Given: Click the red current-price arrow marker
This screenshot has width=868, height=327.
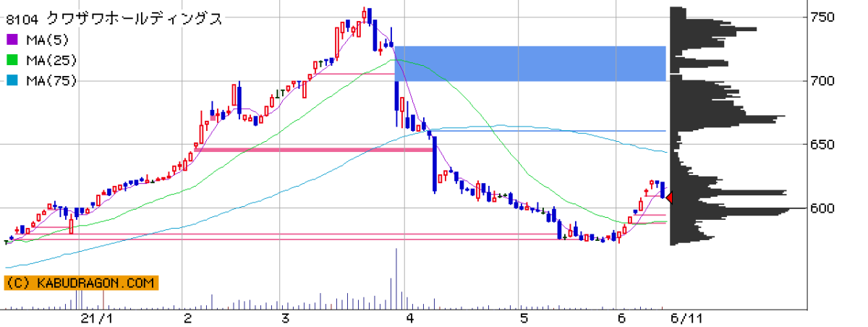Looking at the screenshot, I should click(x=669, y=198).
